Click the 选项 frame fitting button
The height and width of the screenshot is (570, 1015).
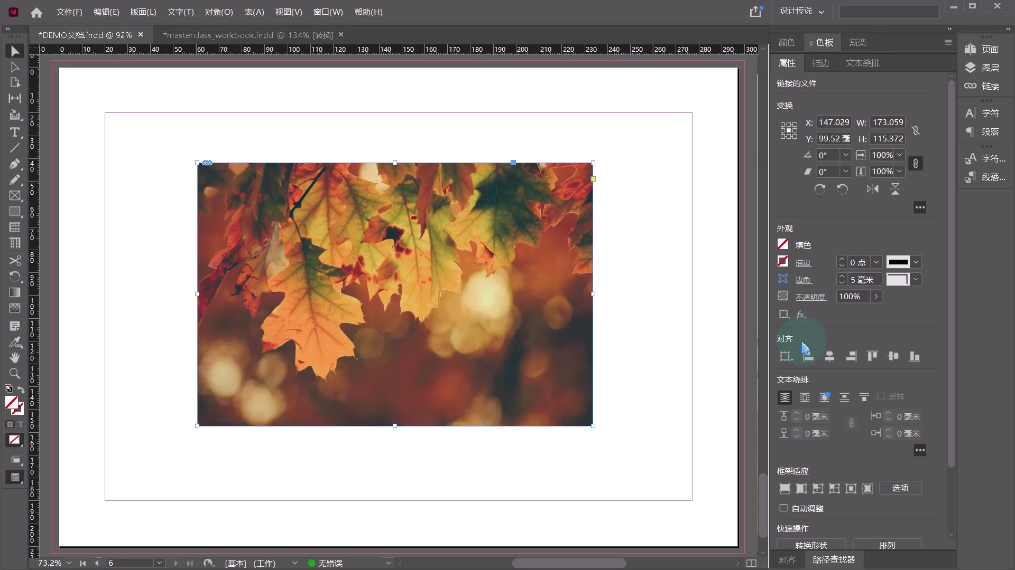tap(900, 488)
